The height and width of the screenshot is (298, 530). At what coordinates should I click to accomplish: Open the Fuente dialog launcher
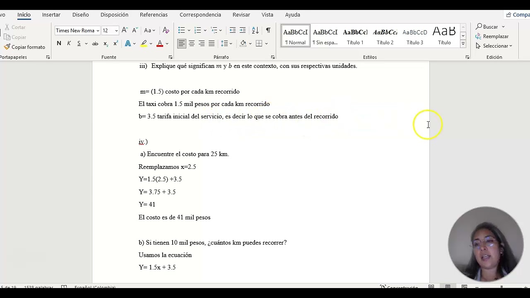coord(171,57)
